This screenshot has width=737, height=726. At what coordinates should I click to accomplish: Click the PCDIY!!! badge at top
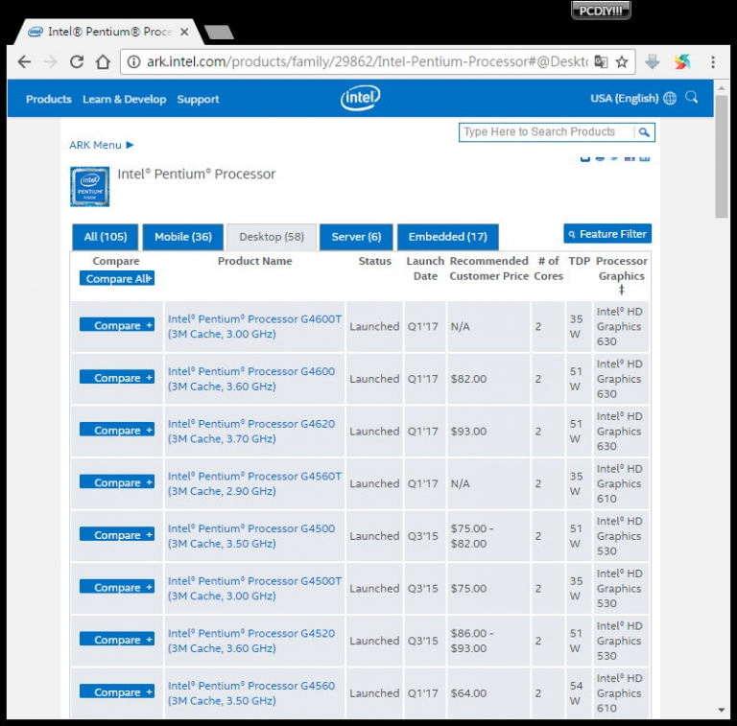tap(601, 11)
